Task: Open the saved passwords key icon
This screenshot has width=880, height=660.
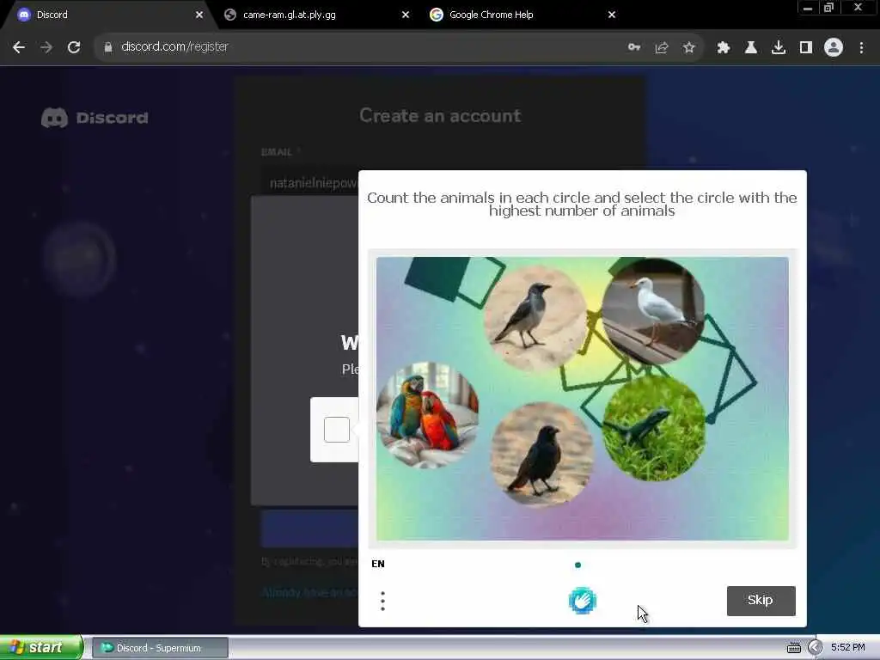Action: click(634, 47)
